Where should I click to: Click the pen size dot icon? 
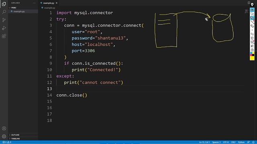click(252, 30)
